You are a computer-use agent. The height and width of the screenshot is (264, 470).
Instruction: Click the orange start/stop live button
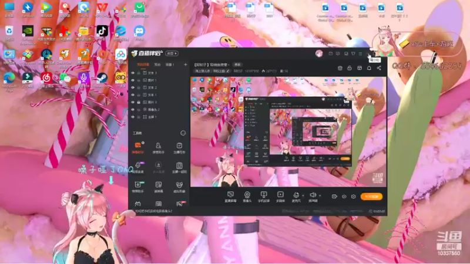[x=372, y=197]
